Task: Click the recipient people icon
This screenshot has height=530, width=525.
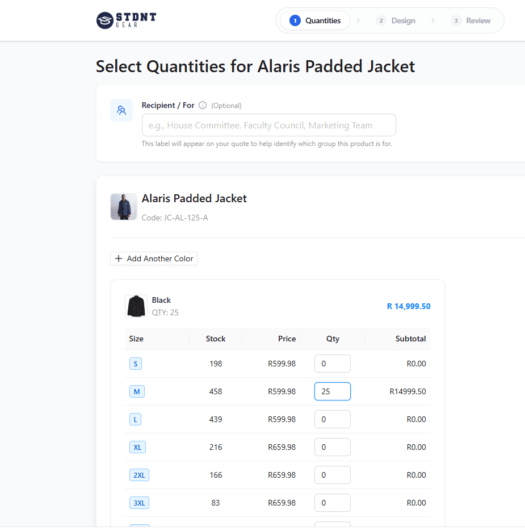Action: 121,110
